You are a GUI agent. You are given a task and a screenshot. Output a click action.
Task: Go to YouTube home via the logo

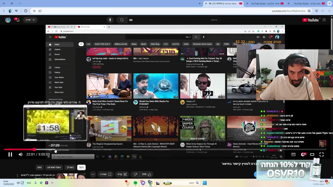[311, 20]
